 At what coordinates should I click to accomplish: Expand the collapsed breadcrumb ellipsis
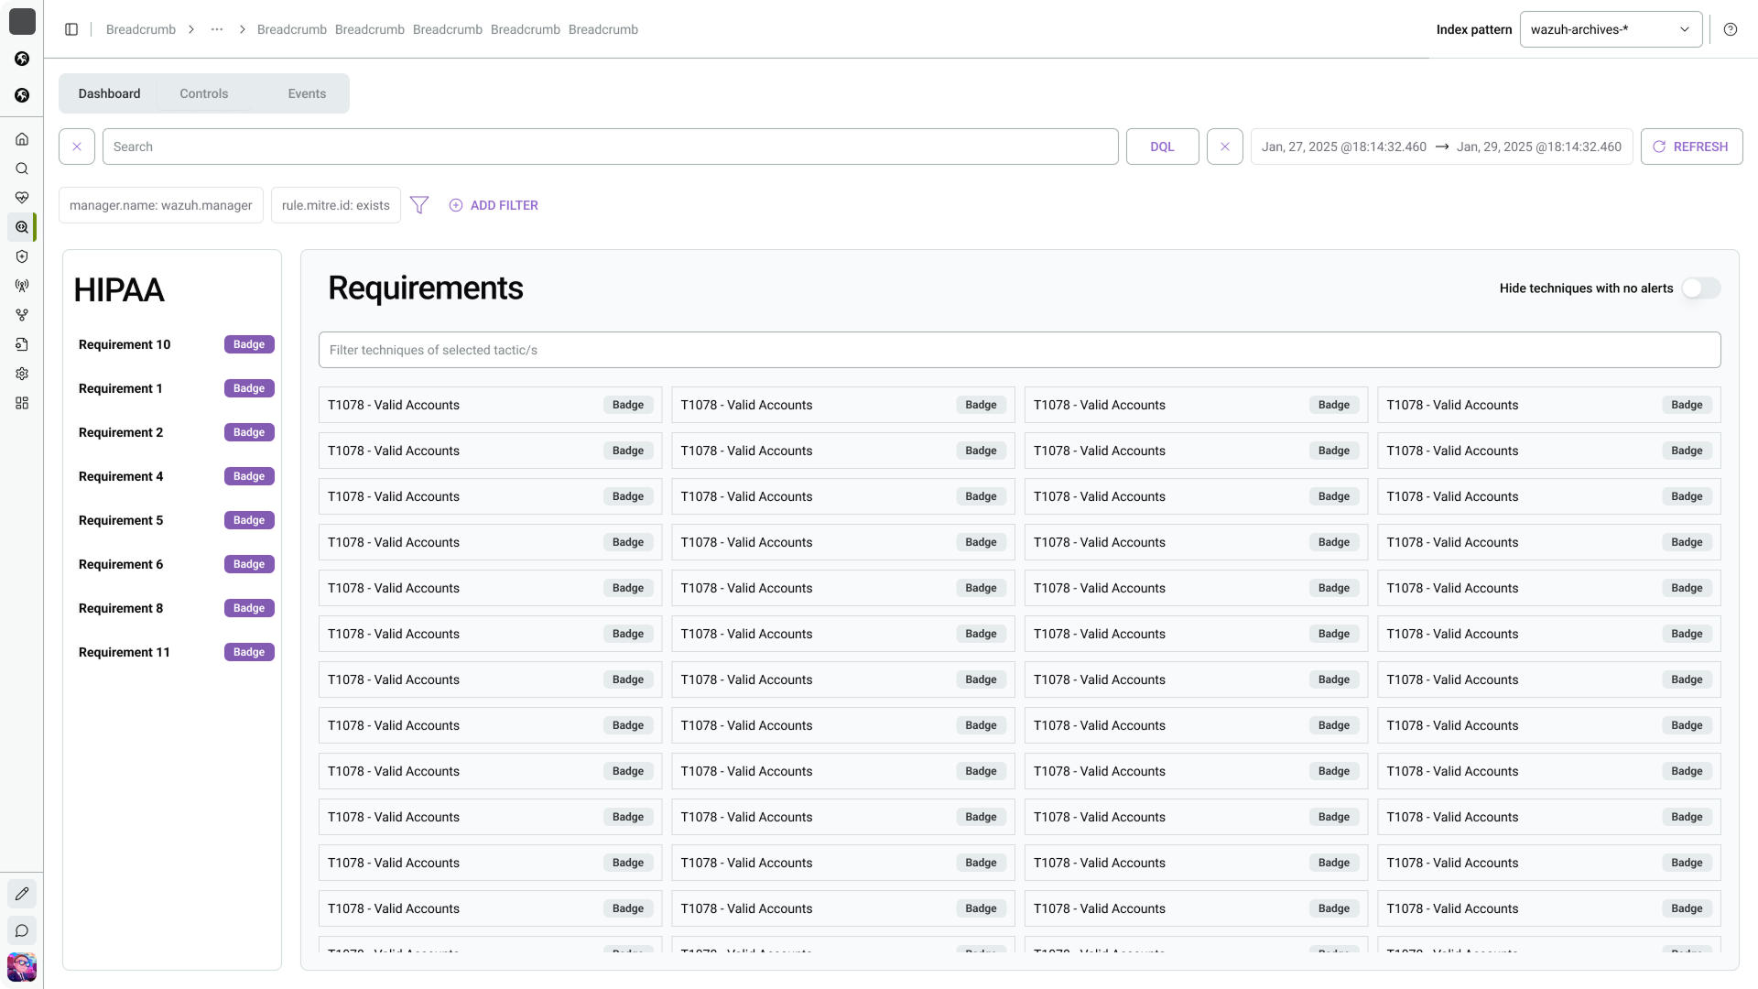pos(217,29)
